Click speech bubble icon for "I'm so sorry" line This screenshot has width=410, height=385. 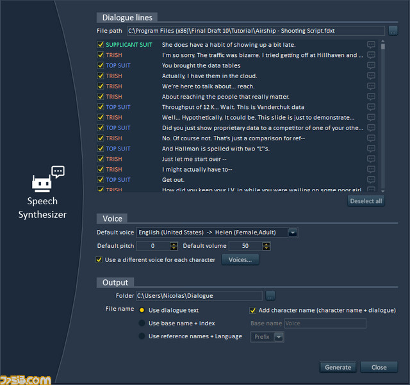click(371, 55)
